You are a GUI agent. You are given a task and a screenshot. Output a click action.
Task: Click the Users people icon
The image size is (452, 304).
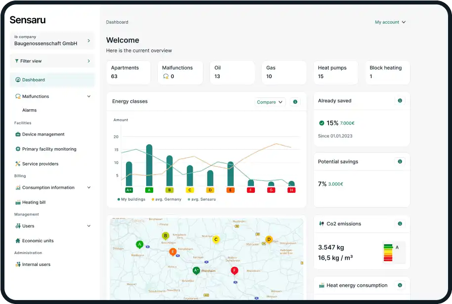(18, 226)
